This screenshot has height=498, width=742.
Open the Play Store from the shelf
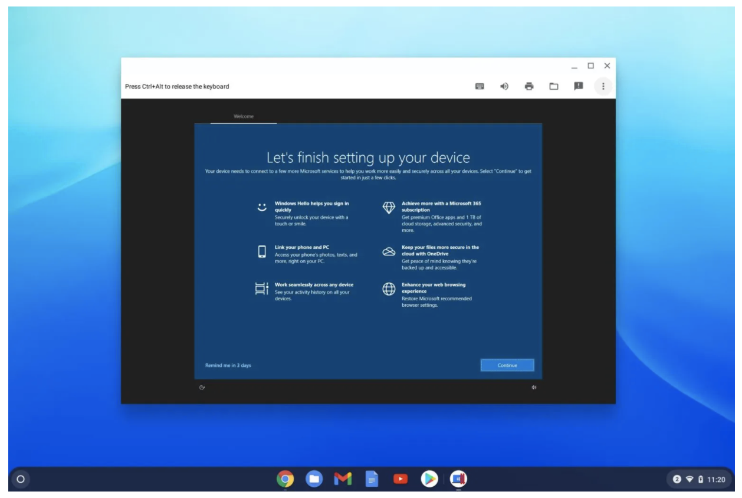pyautogui.click(x=429, y=479)
